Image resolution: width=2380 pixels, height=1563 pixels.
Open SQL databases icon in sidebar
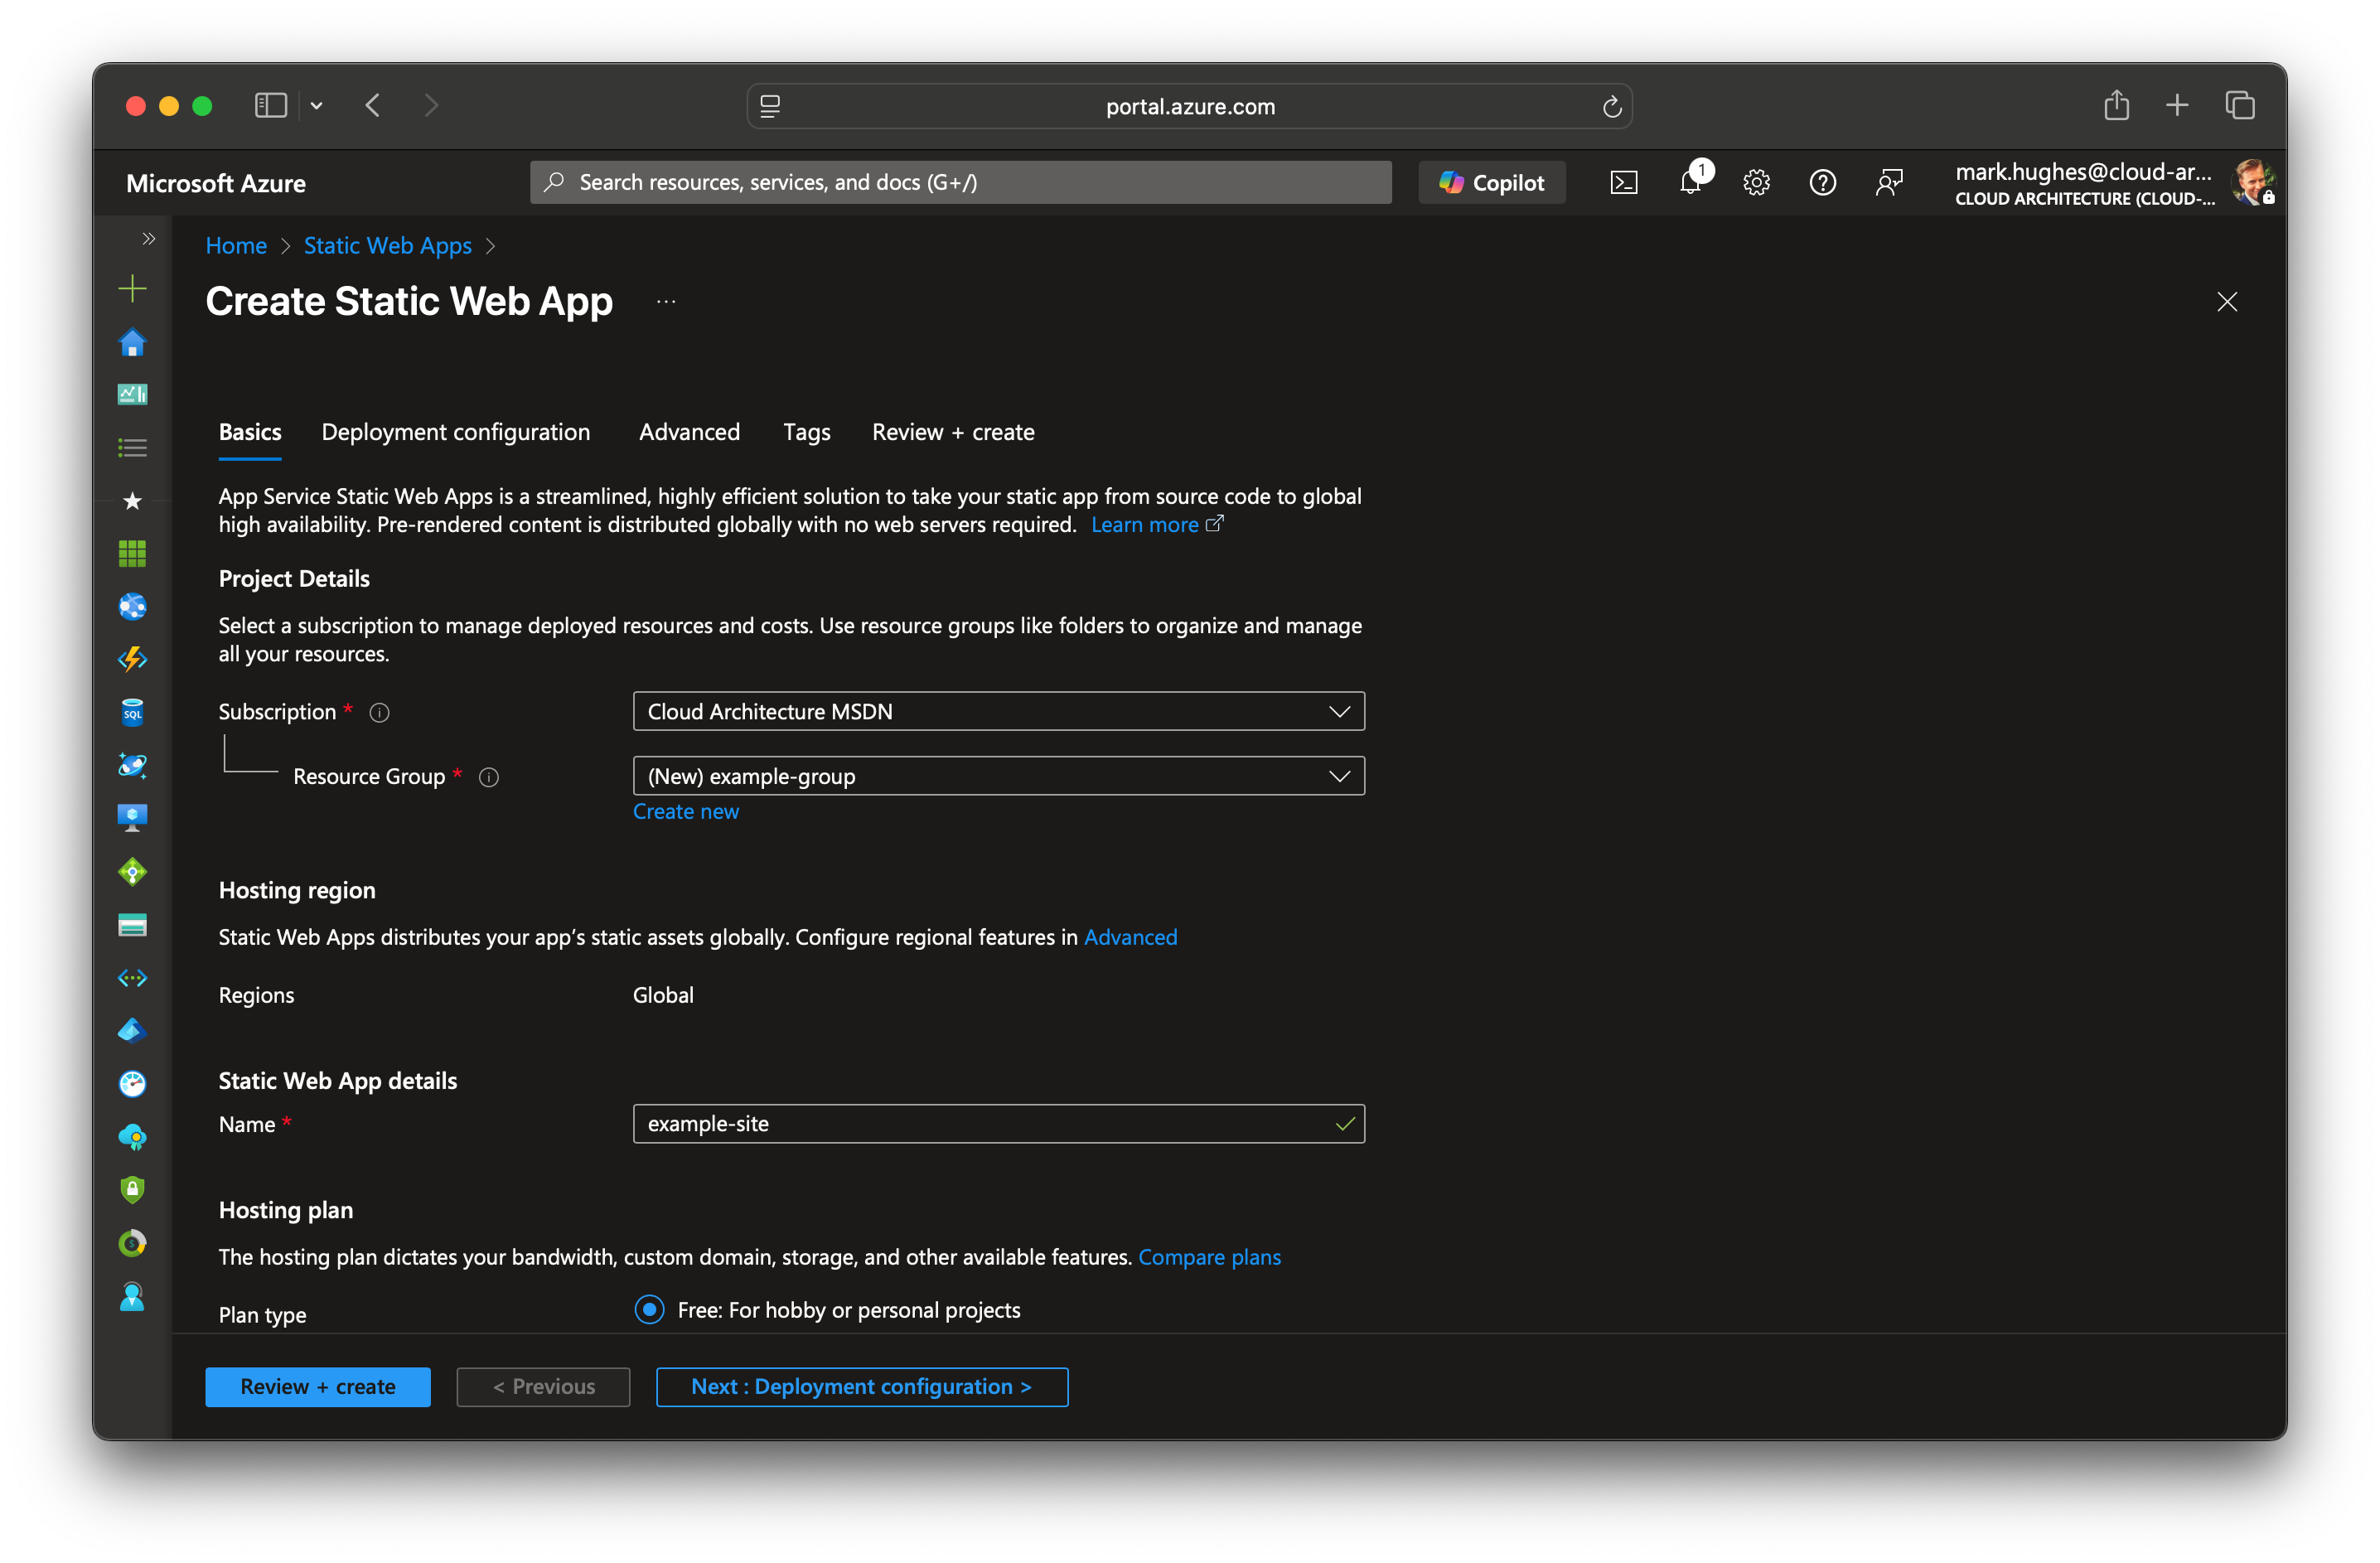tap(132, 713)
